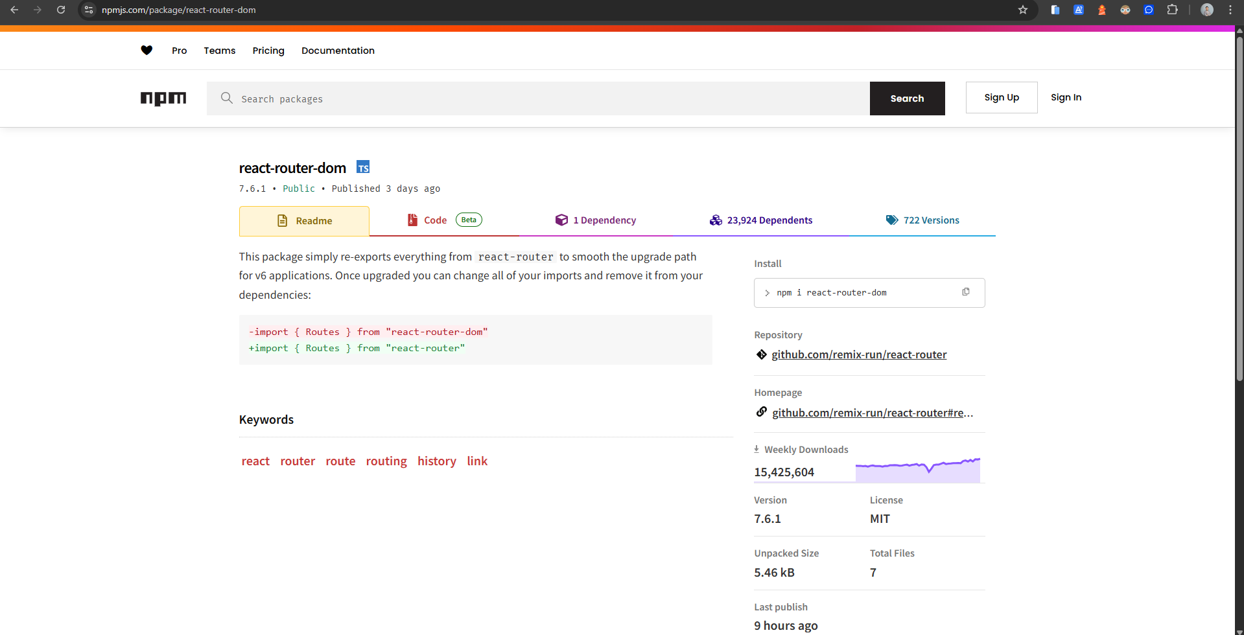Click the browser back arrow
This screenshot has height=635, width=1244.
coord(14,10)
